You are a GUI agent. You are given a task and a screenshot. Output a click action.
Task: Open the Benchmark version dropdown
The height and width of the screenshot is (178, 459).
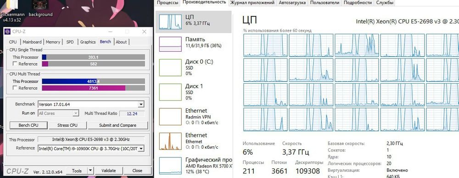click(141, 104)
